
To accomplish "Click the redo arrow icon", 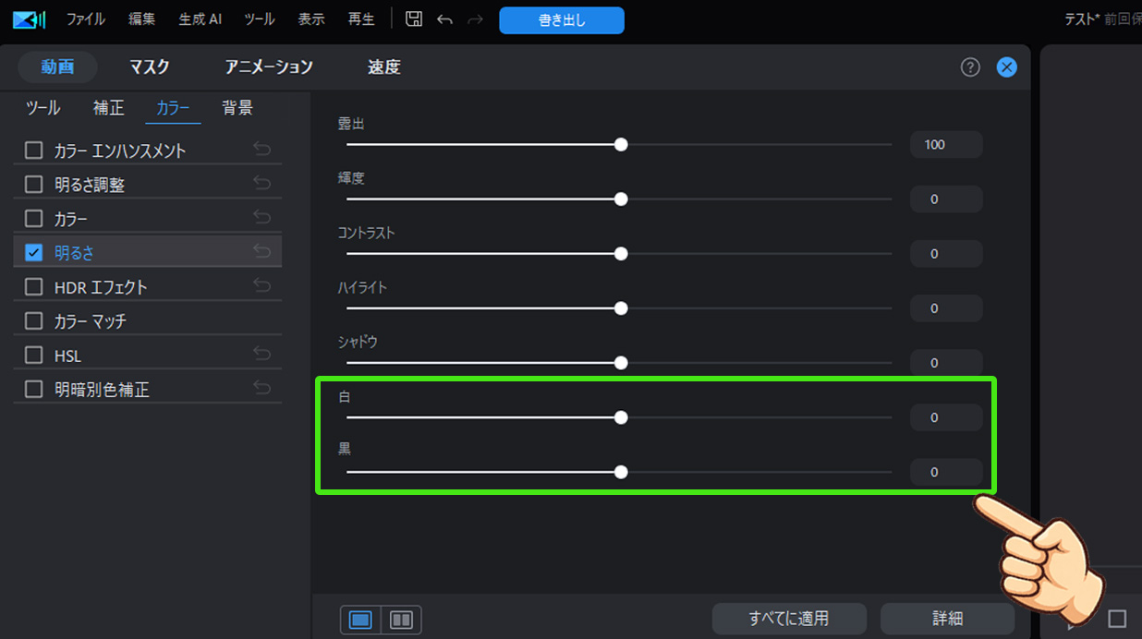I will point(475,18).
